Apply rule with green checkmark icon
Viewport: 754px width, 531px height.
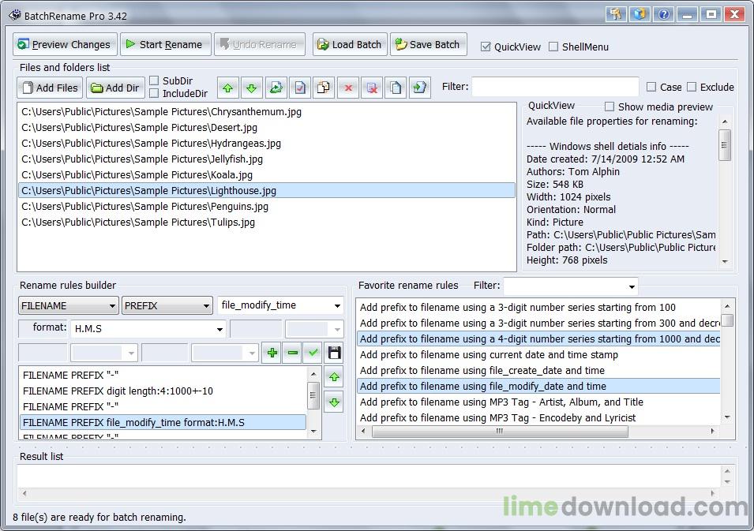(313, 353)
